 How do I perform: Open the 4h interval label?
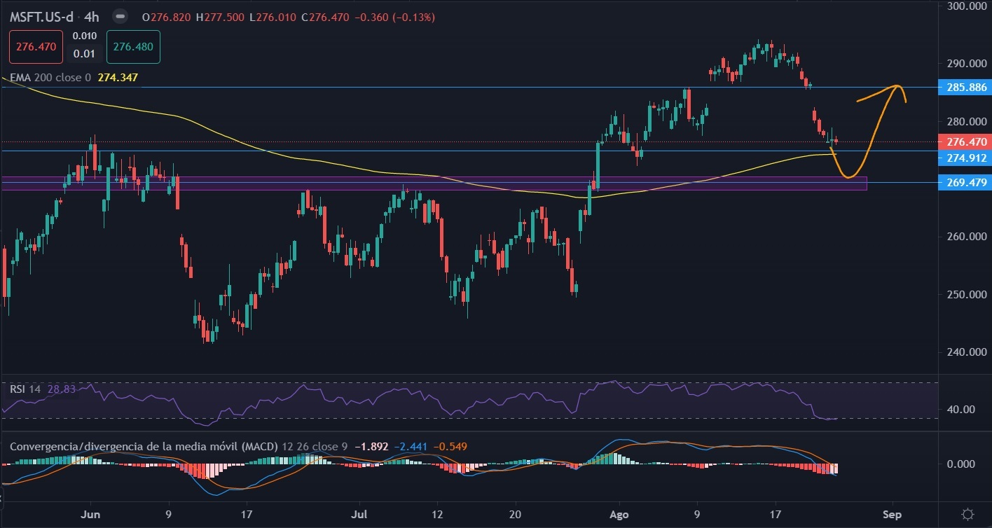(x=92, y=17)
